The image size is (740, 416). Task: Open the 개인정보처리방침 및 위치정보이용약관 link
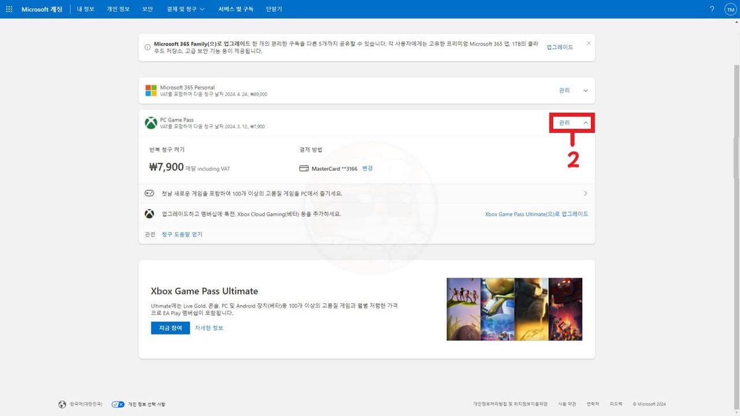(x=510, y=404)
